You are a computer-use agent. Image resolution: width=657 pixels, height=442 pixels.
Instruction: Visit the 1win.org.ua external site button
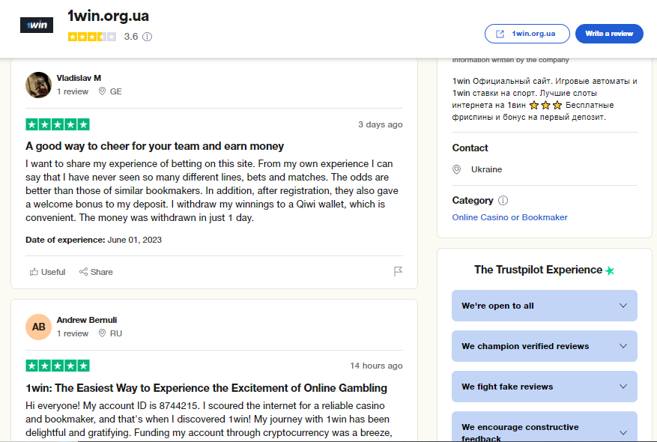pos(527,34)
